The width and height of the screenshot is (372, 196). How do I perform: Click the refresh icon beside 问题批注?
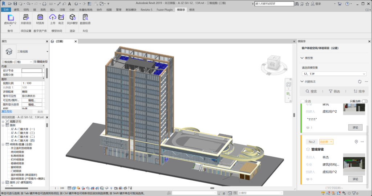pyautogui.click(x=360, y=82)
